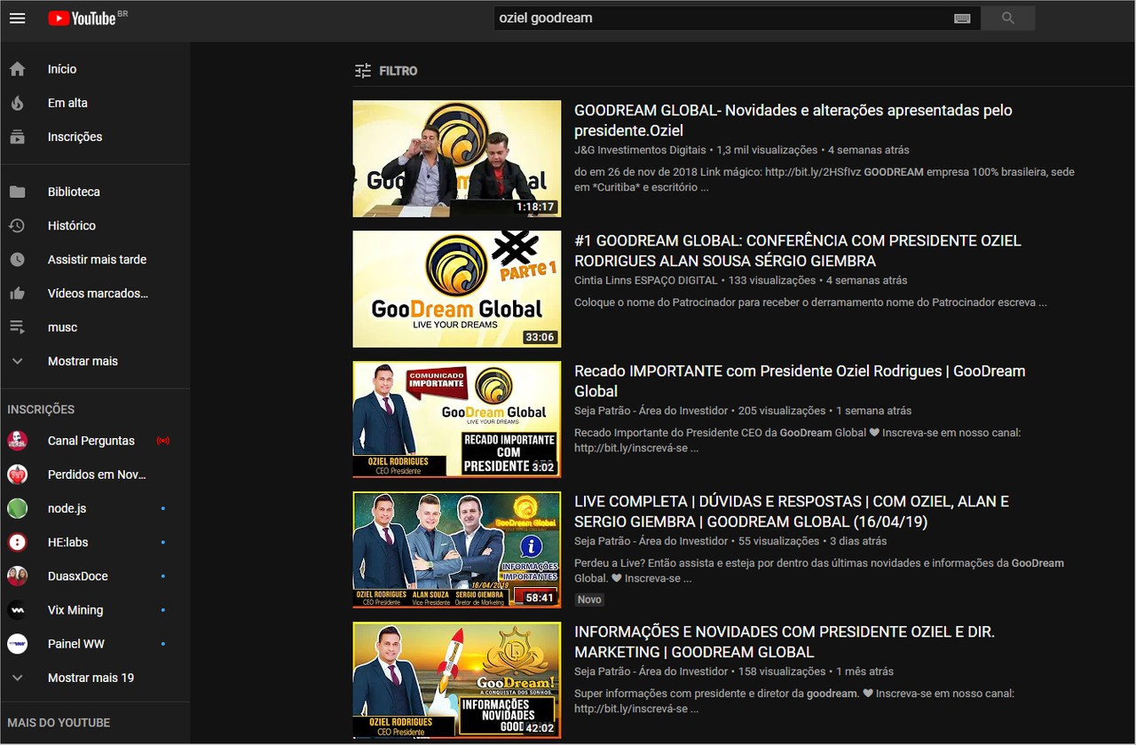Click the Painel WW subscription name
Viewport: 1136px width, 745px height.
pyautogui.click(x=76, y=644)
